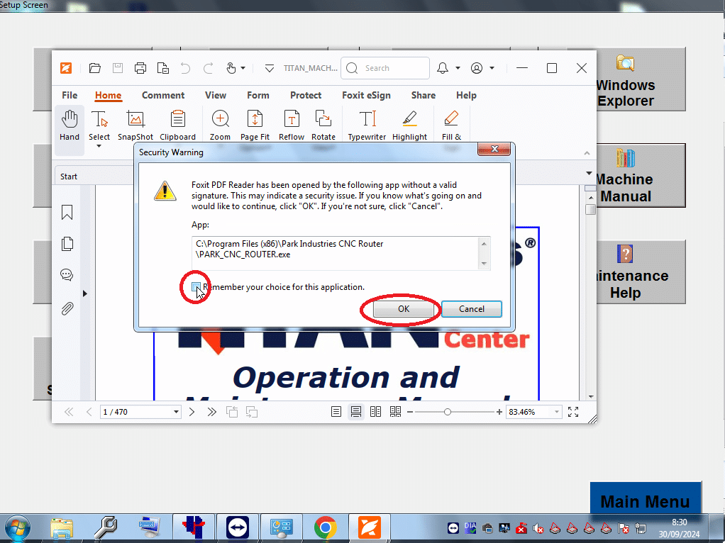Open the zoom percentage dropdown
The width and height of the screenshot is (725, 543).
click(556, 412)
